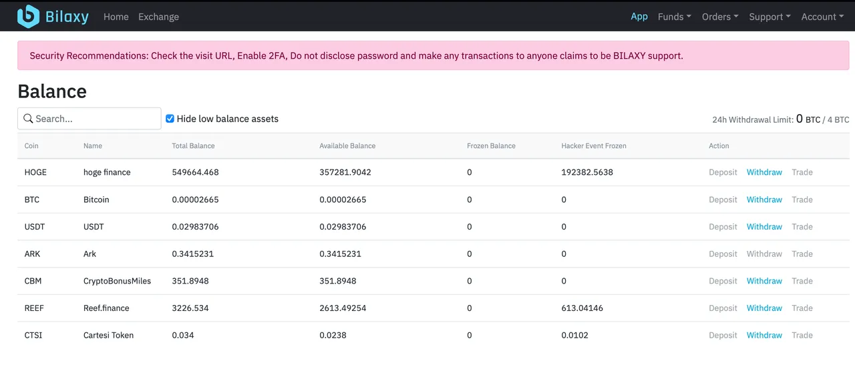Select the hoge finance name cell
855x369 pixels.
pos(107,172)
